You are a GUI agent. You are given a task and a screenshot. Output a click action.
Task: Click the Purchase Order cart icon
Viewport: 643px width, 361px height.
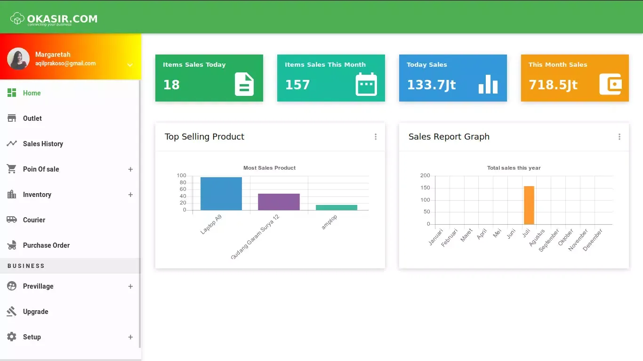12,245
